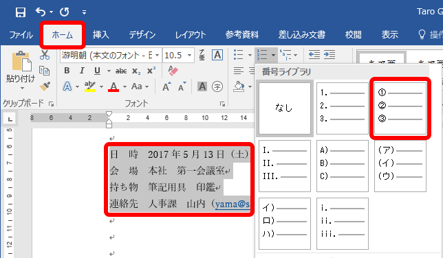Viewport: 443px width, 258px height.
Task: Expand highlight color dropdown arrow
Action: coord(101,87)
